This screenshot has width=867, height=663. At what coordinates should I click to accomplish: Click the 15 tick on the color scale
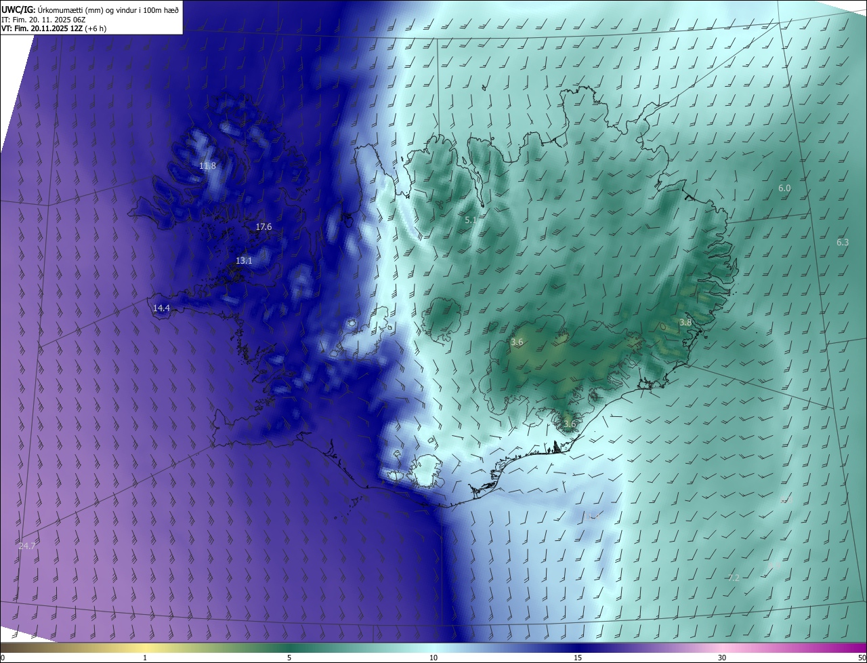click(x=578, y=658)
